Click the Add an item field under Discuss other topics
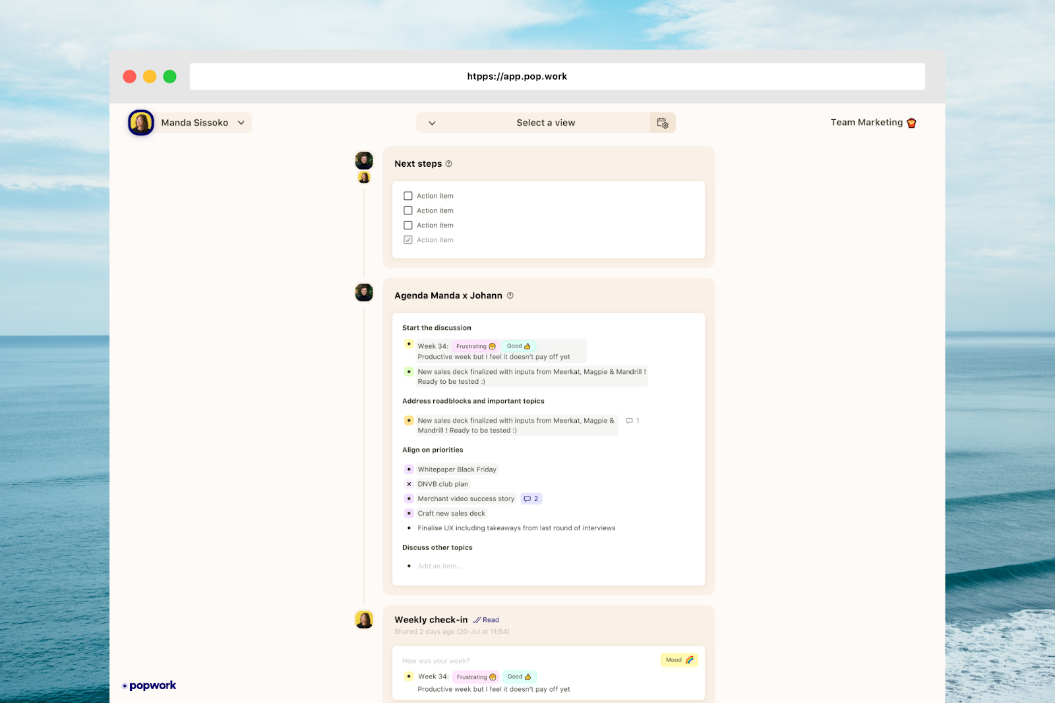1055x703 pixels. click(440, 566)
